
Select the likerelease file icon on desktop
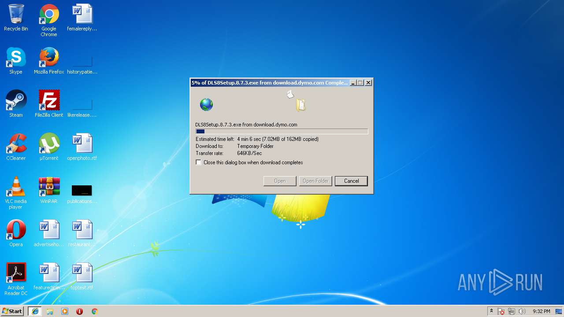[x=82, y=108]
